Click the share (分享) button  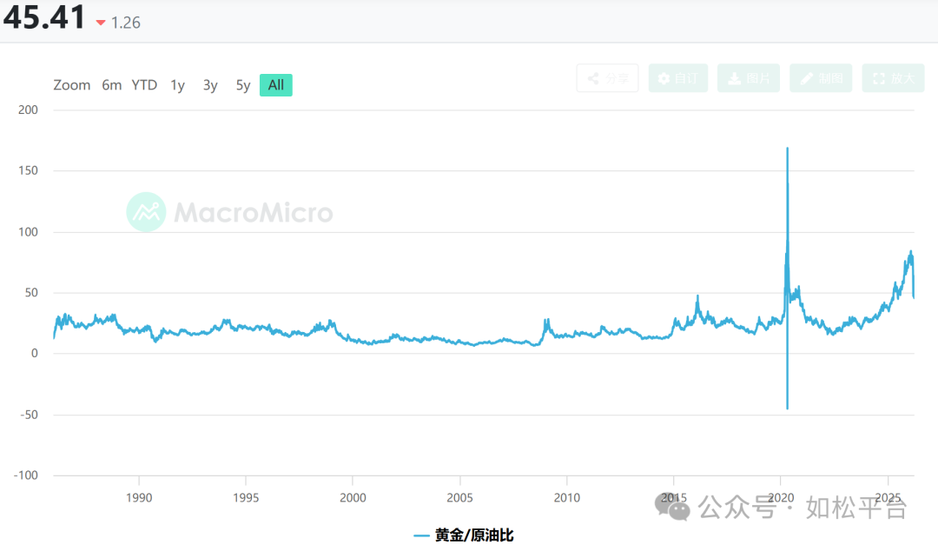click(x=607, y=78)
